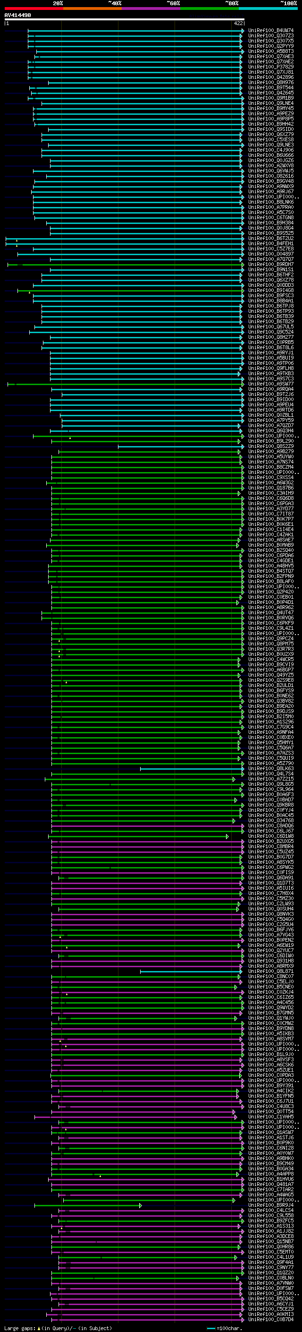This screenshot has width=302, height=1332.
Task: Click the purple ~60% identity legend segment
Action: pyautogui.click(x=151, y=9)
